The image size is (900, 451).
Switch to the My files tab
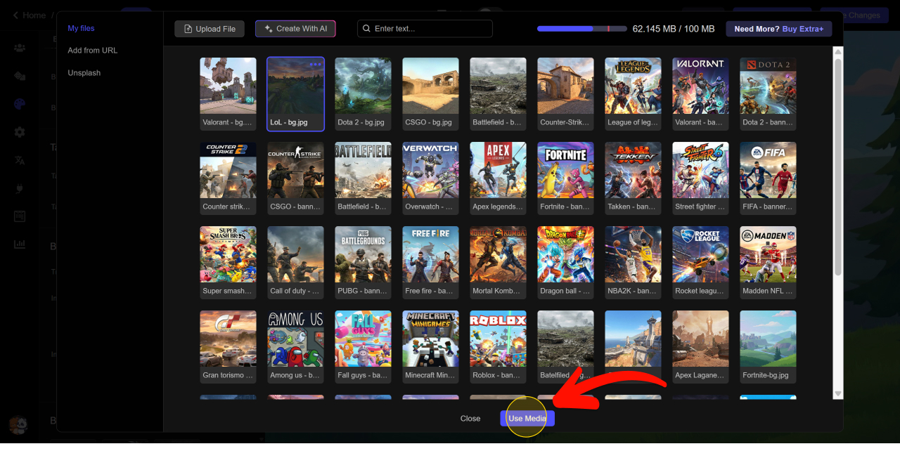point(81,28)
